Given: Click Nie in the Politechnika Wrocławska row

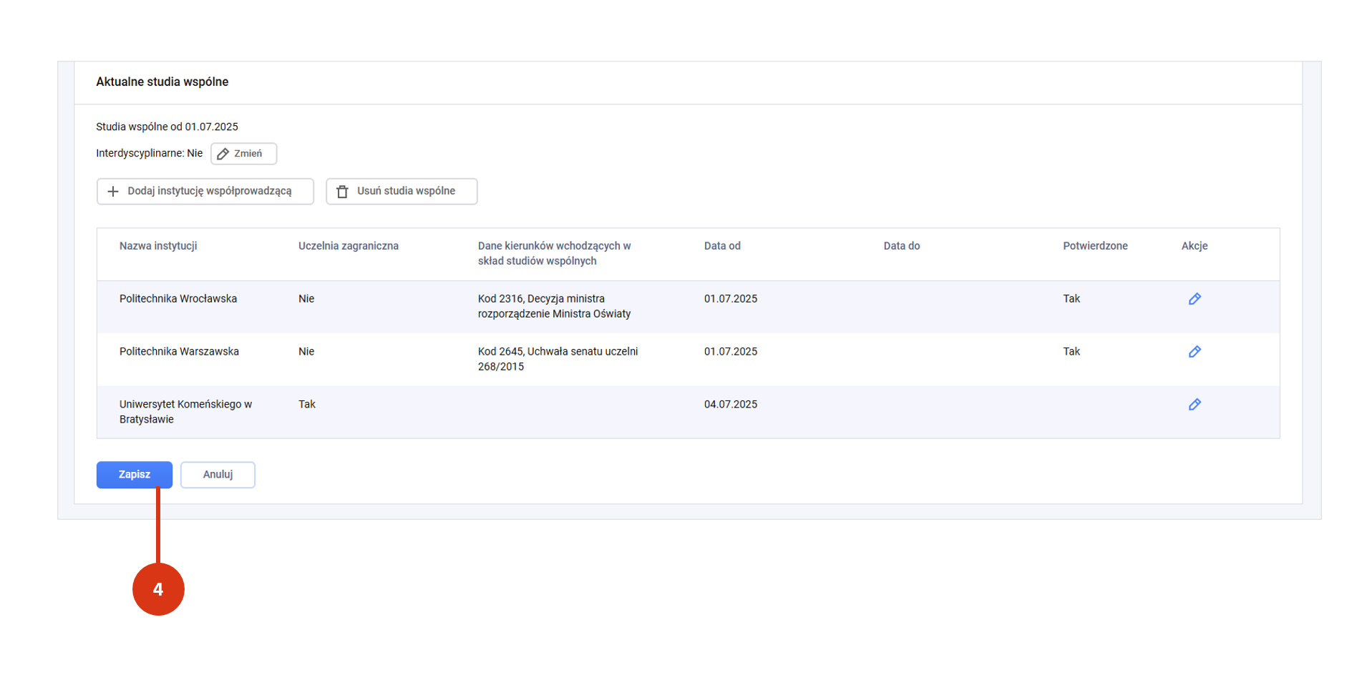Looking at the screenshot, I should [x=306, y=299].
